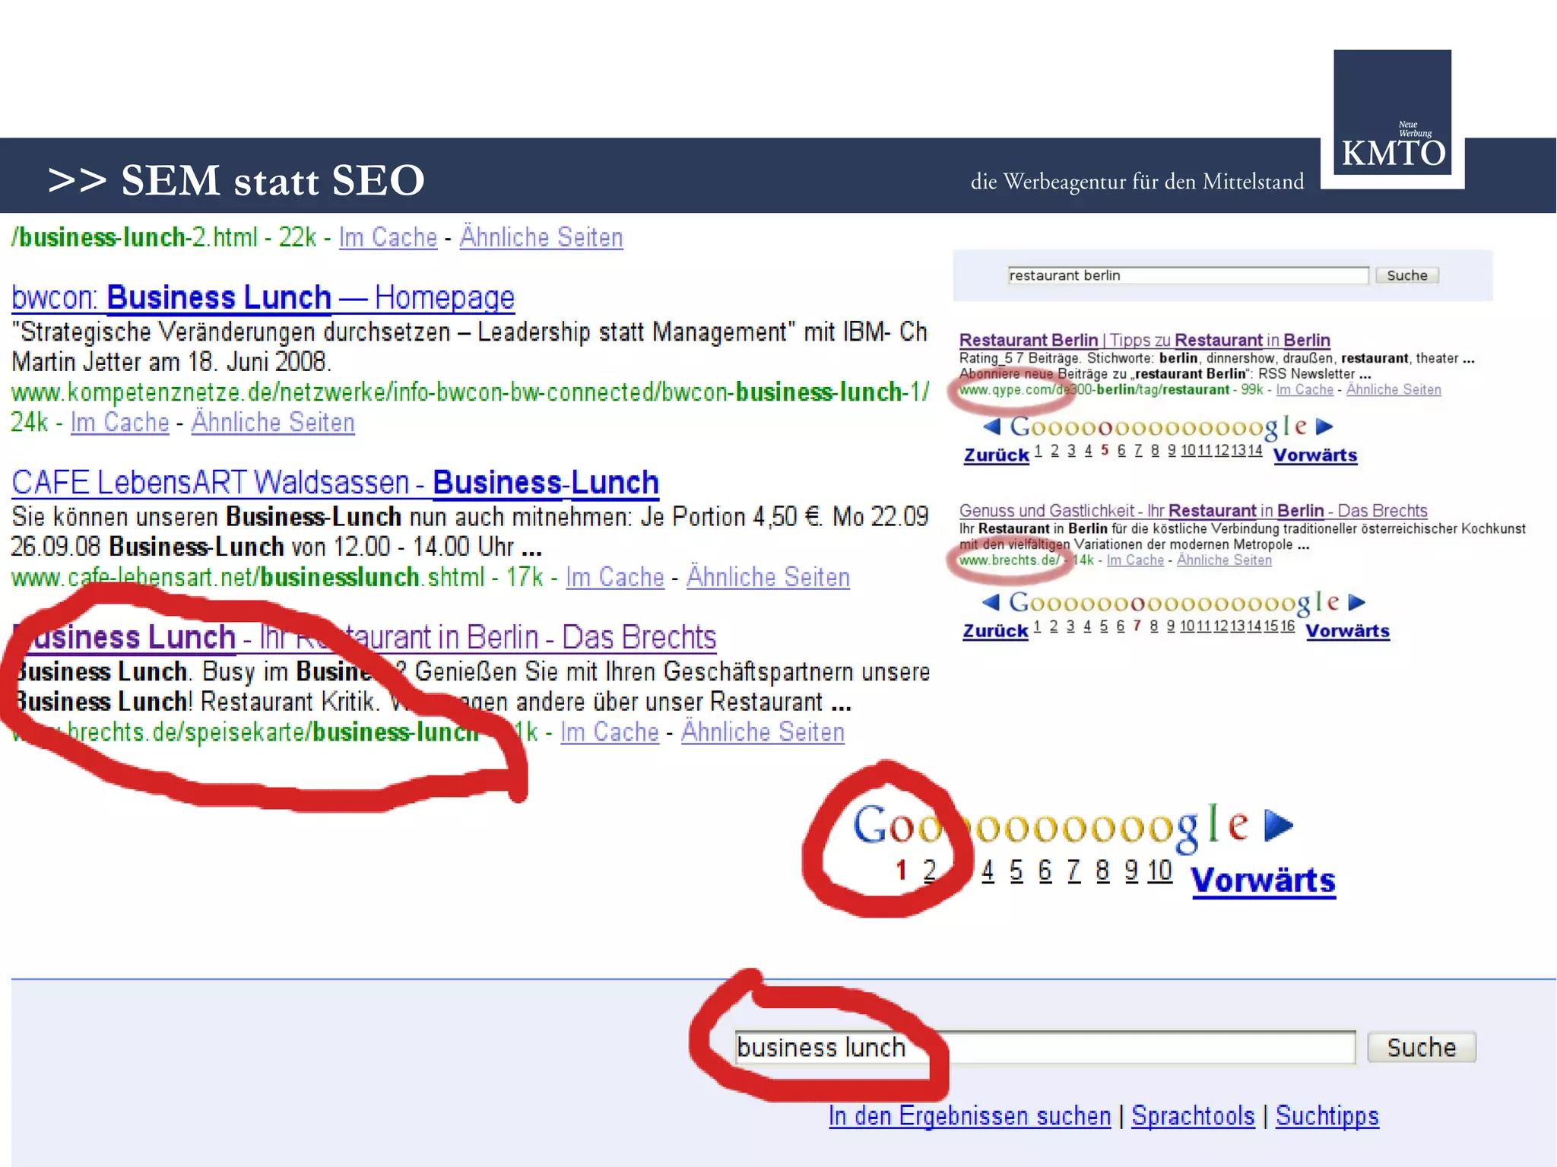Click the large blue next-page arrow icon
The height and width of the screenshot is (1167, 1557).
(1279, 825)
